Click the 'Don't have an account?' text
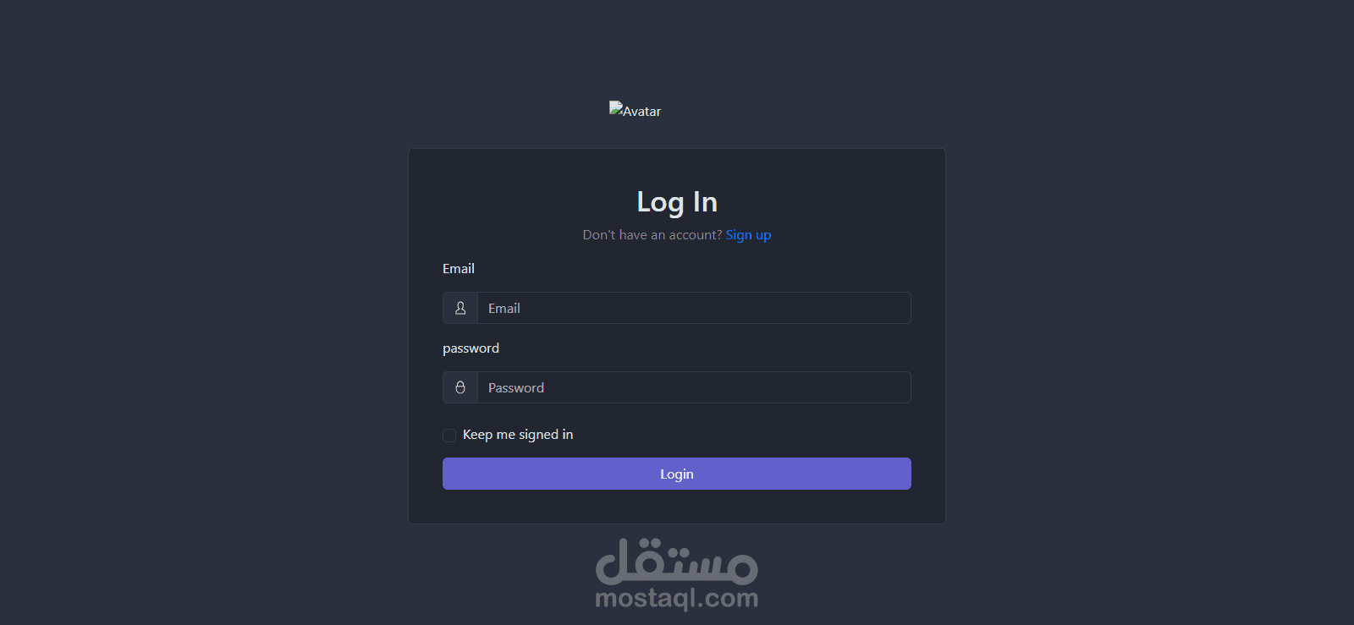 coord(652,235)
